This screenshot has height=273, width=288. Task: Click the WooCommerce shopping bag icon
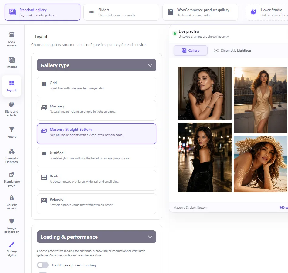click(x=170, y=12)
